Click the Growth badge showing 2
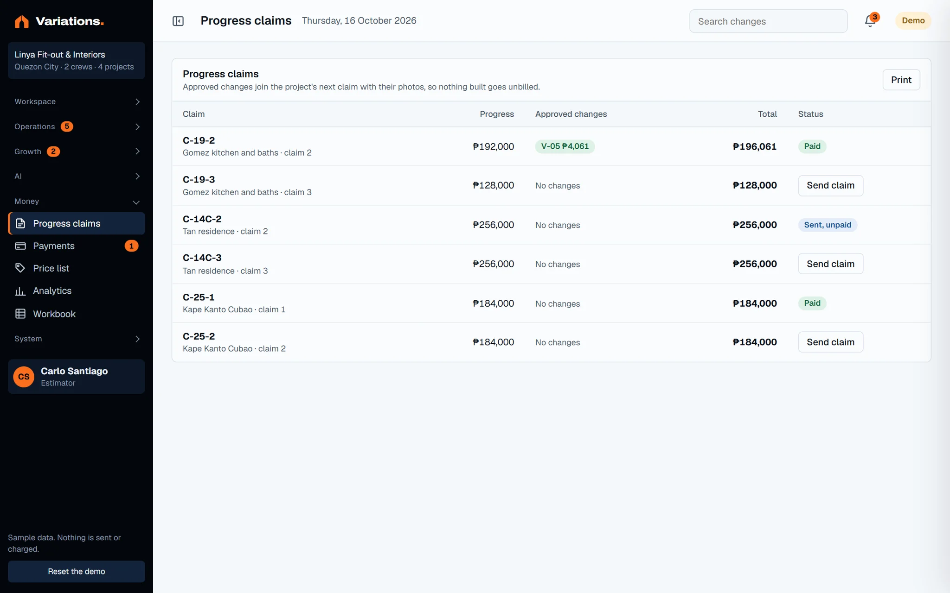Viewport: 950px width, 593px height. [x=53, y=151]
